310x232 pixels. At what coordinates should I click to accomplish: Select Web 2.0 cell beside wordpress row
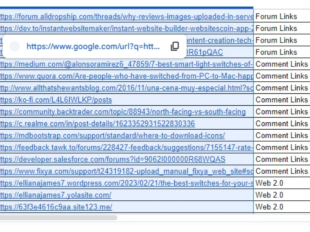[x=282, y=183]
